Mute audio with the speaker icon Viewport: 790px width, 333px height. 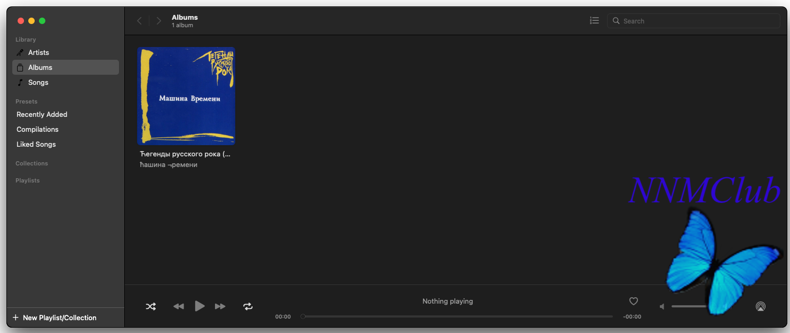(x=662, y=306)
